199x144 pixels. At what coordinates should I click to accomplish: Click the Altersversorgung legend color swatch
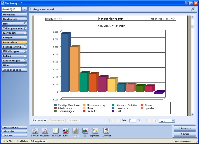tap(85, 106)
